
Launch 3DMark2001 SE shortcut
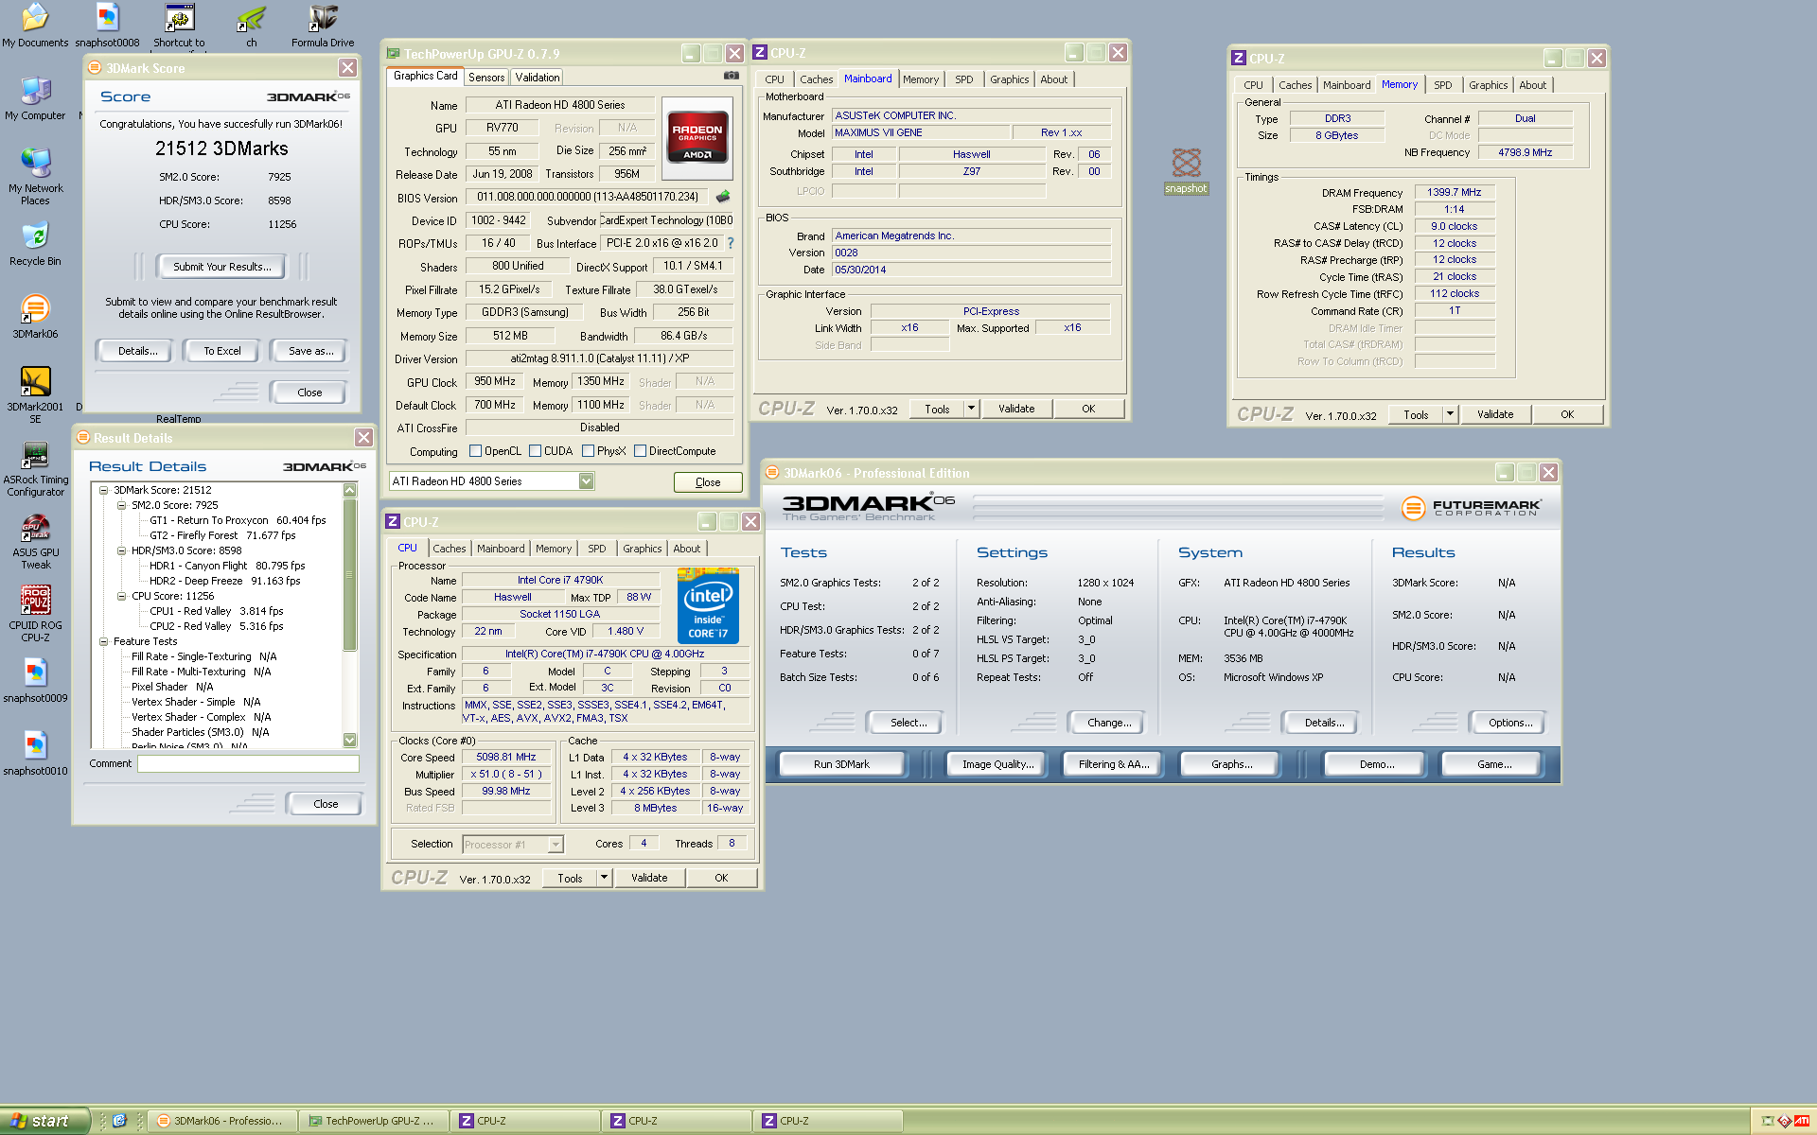[35, 395]
